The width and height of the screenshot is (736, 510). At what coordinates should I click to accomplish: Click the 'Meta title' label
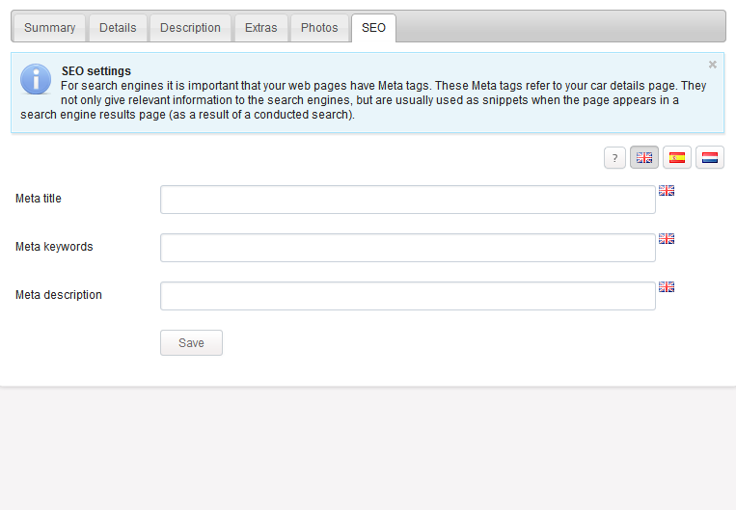[x=39, y=199]
